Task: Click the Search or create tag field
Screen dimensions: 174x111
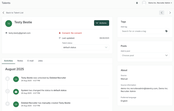Action: [x=142, y=31]
